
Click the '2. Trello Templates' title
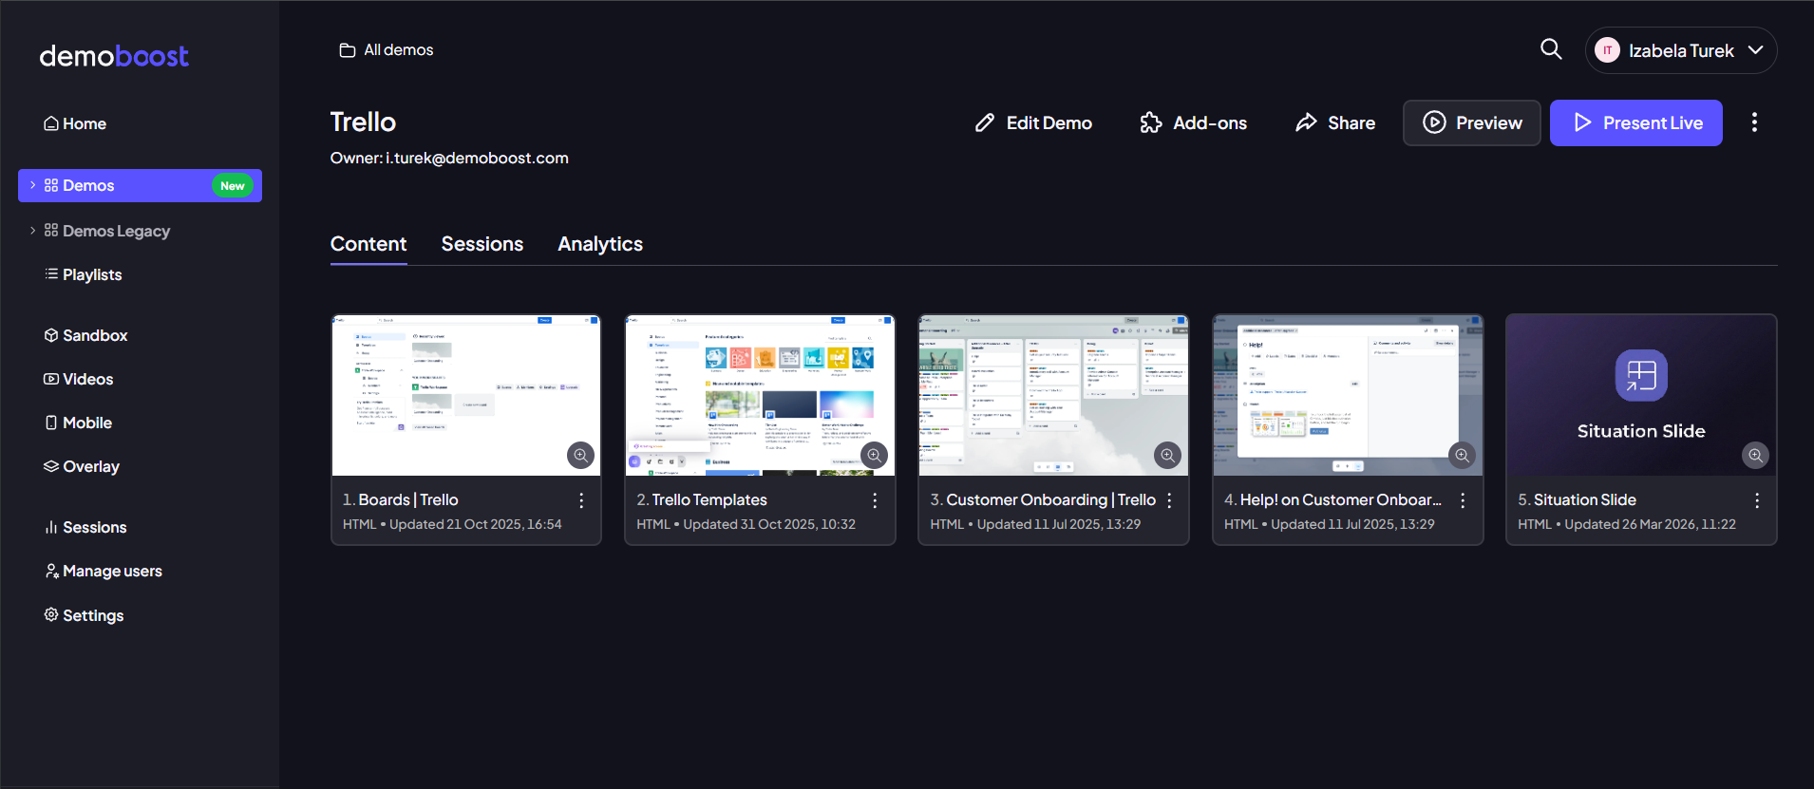(702, 499)
